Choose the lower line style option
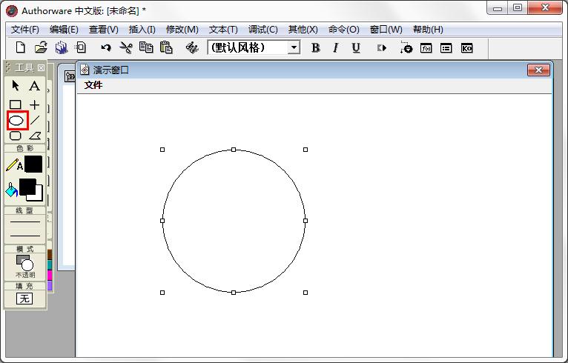Viewport: 568px width, 363px height. point(25,236)
